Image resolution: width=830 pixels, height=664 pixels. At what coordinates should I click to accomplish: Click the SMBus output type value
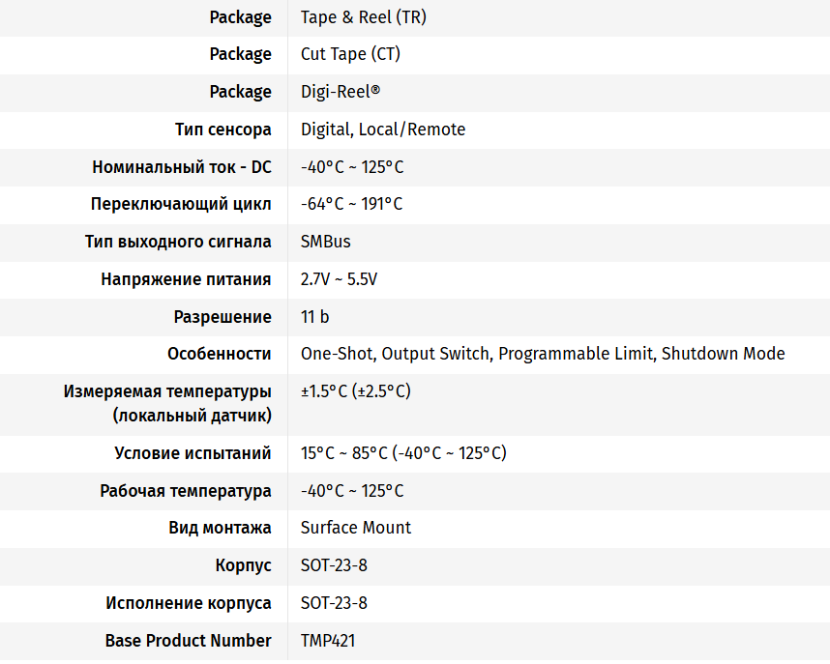pyautogui.click(x=326, y=242)
